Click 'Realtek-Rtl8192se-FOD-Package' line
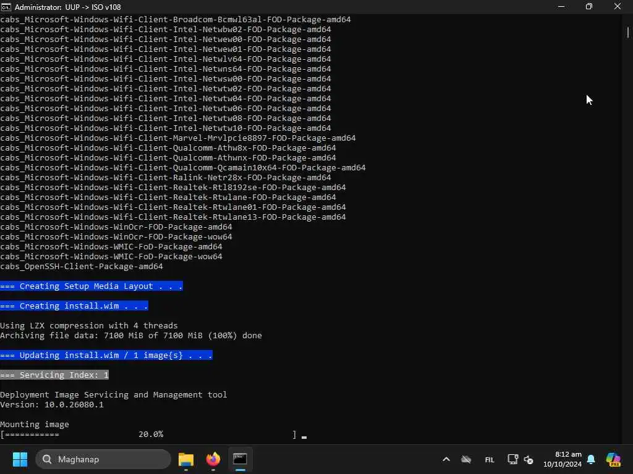633x474 pixels. pyautogui.click(x=173, y=188)
